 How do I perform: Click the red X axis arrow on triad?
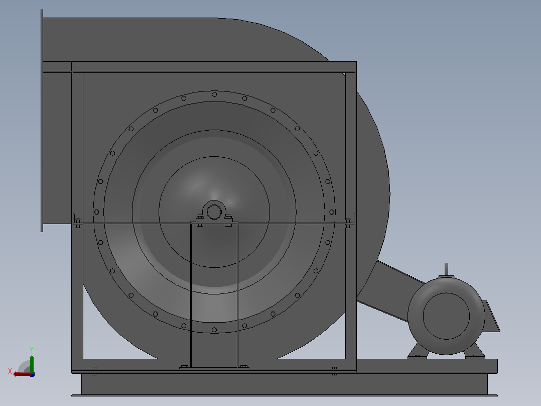22,374
